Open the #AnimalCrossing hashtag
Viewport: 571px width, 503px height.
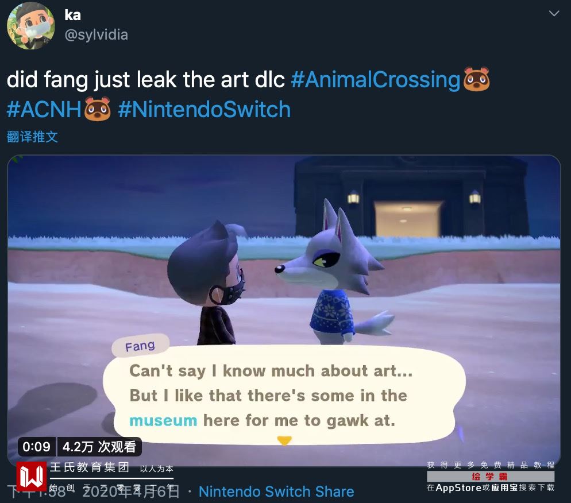(x=376, y=79)
